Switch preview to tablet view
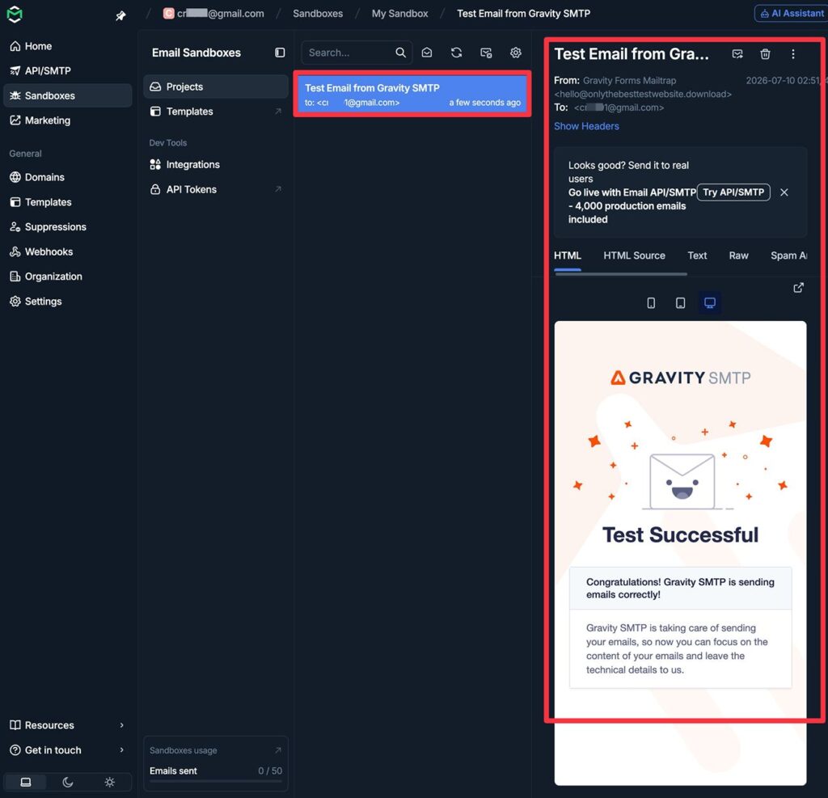Image resolution: width=828 pixels, height=798 pixels. [681, 302]
